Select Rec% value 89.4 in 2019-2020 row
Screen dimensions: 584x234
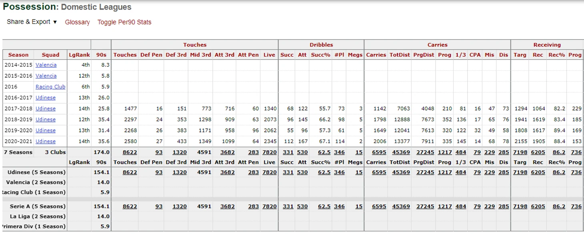tap(559, 130)
